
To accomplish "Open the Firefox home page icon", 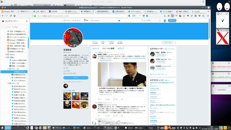I will click(x=14, y=16).
